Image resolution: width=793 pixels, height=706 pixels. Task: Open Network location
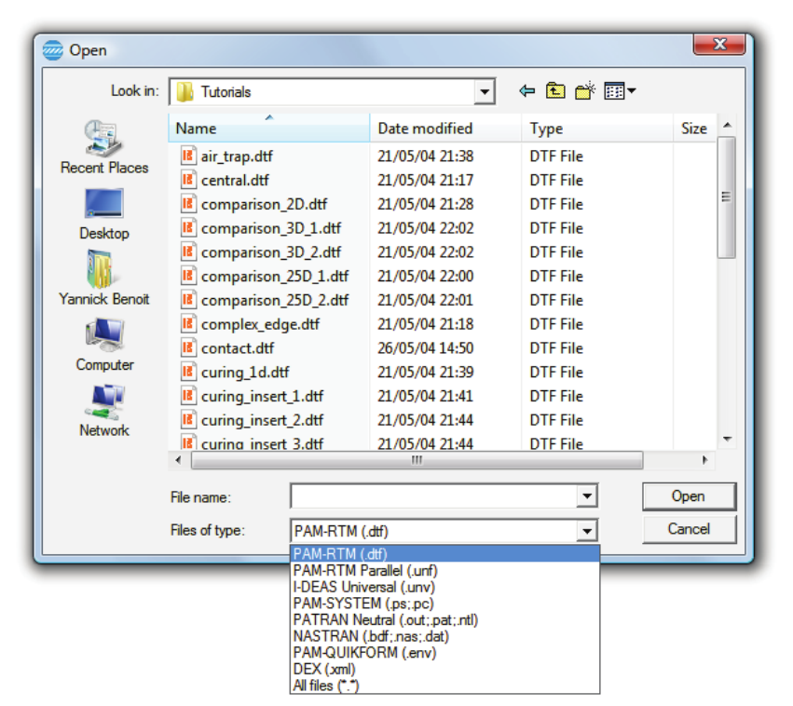pyautogui.click(x=104, y=411)
